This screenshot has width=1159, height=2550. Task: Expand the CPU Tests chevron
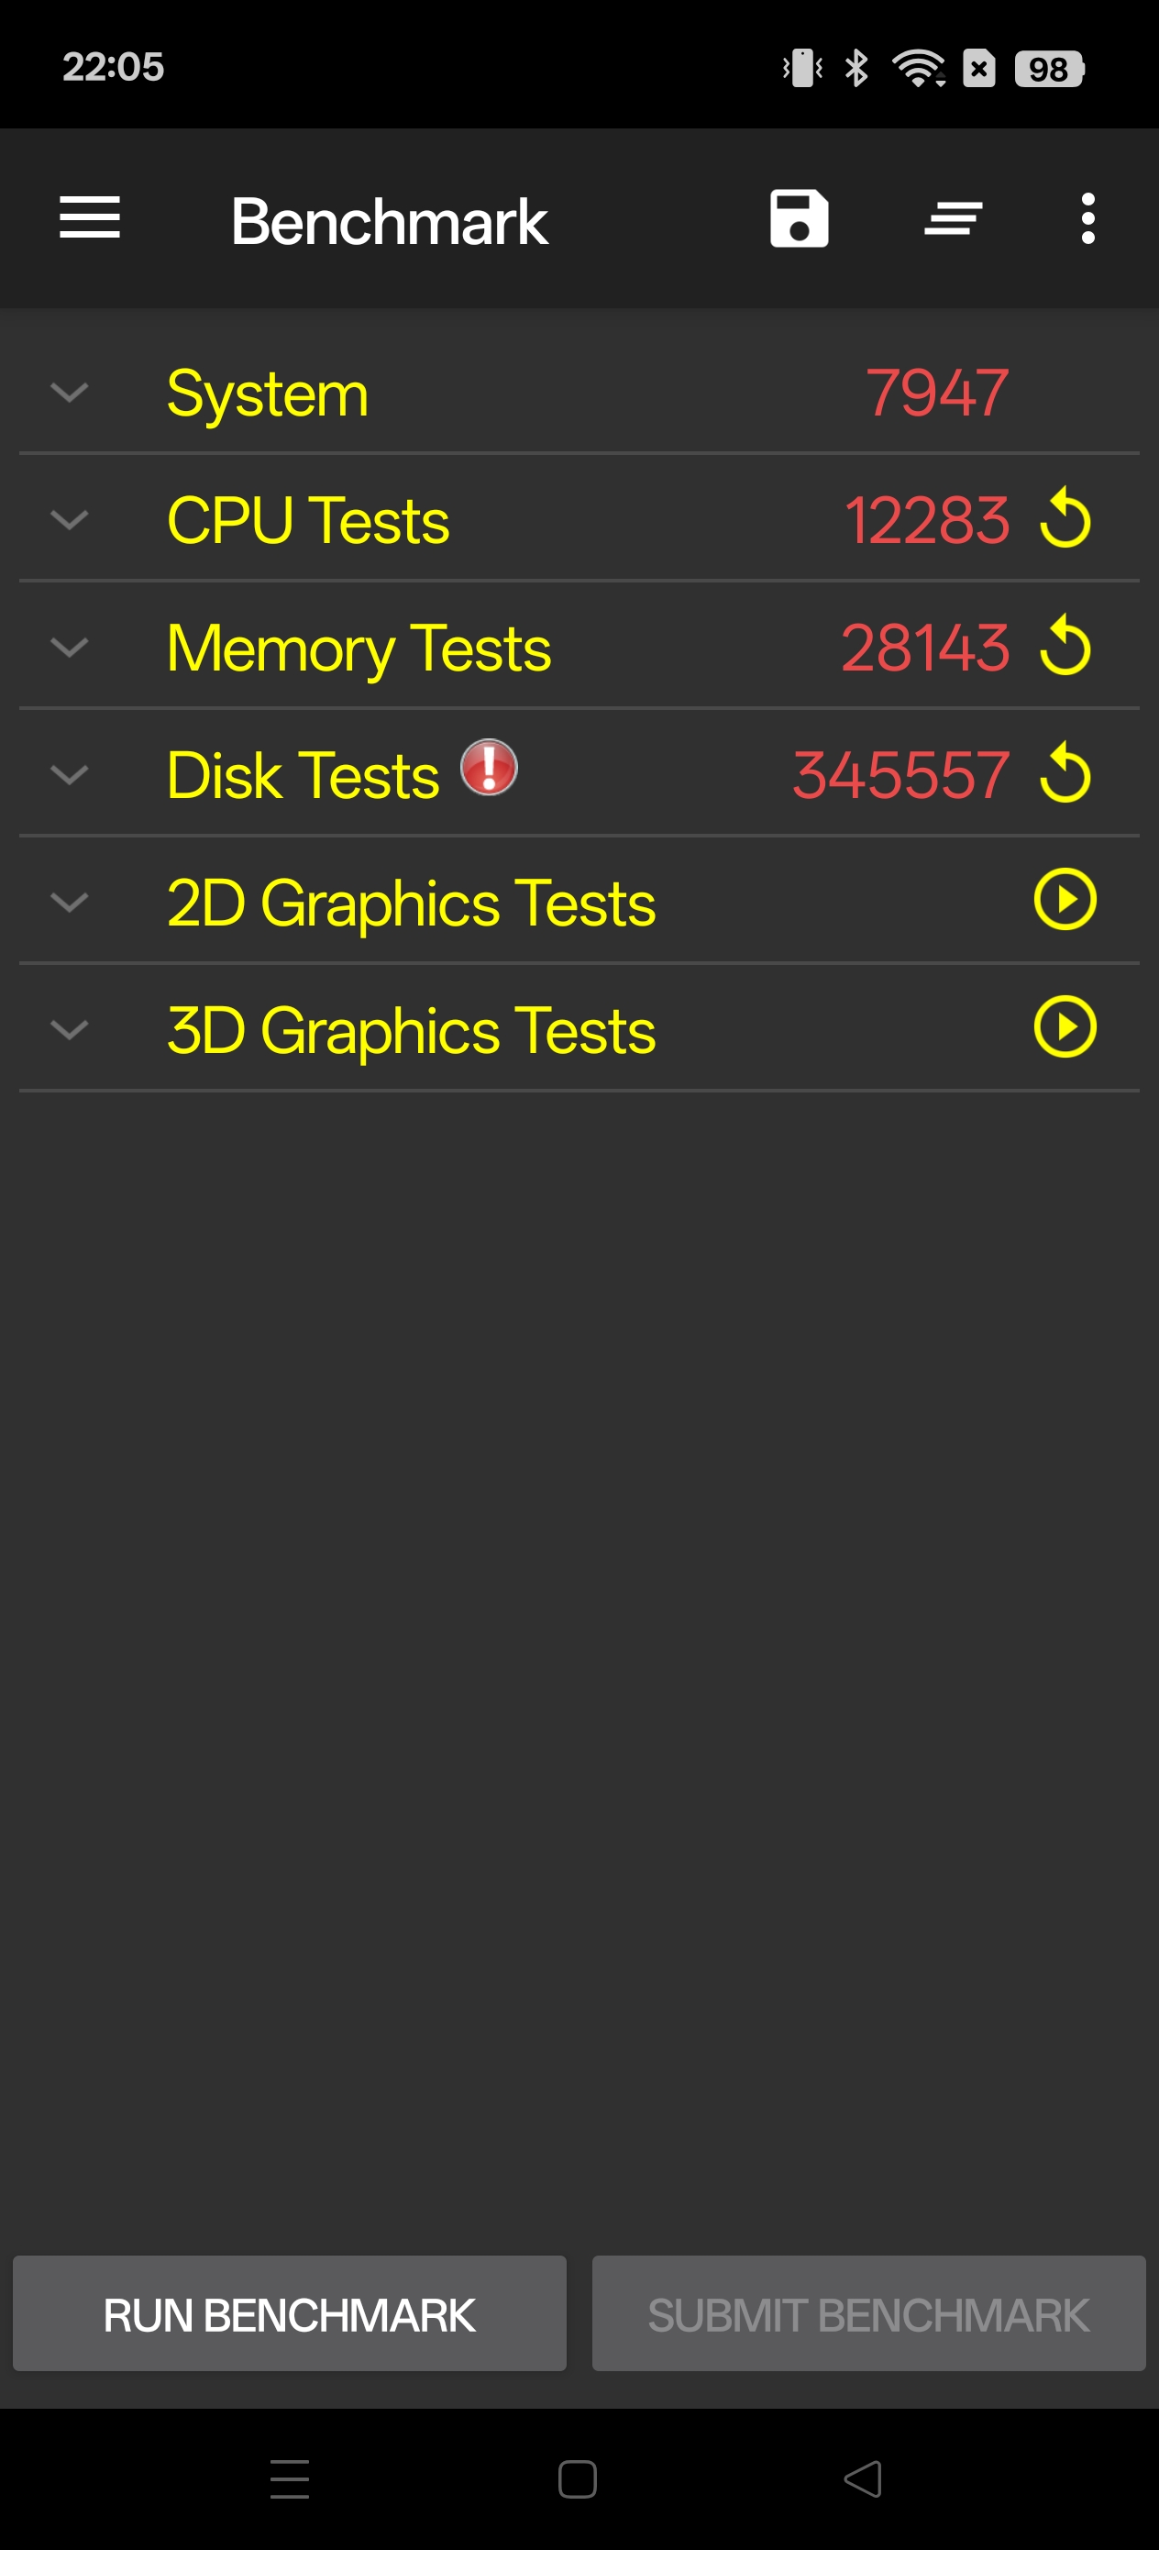click(x=70, y=520)
